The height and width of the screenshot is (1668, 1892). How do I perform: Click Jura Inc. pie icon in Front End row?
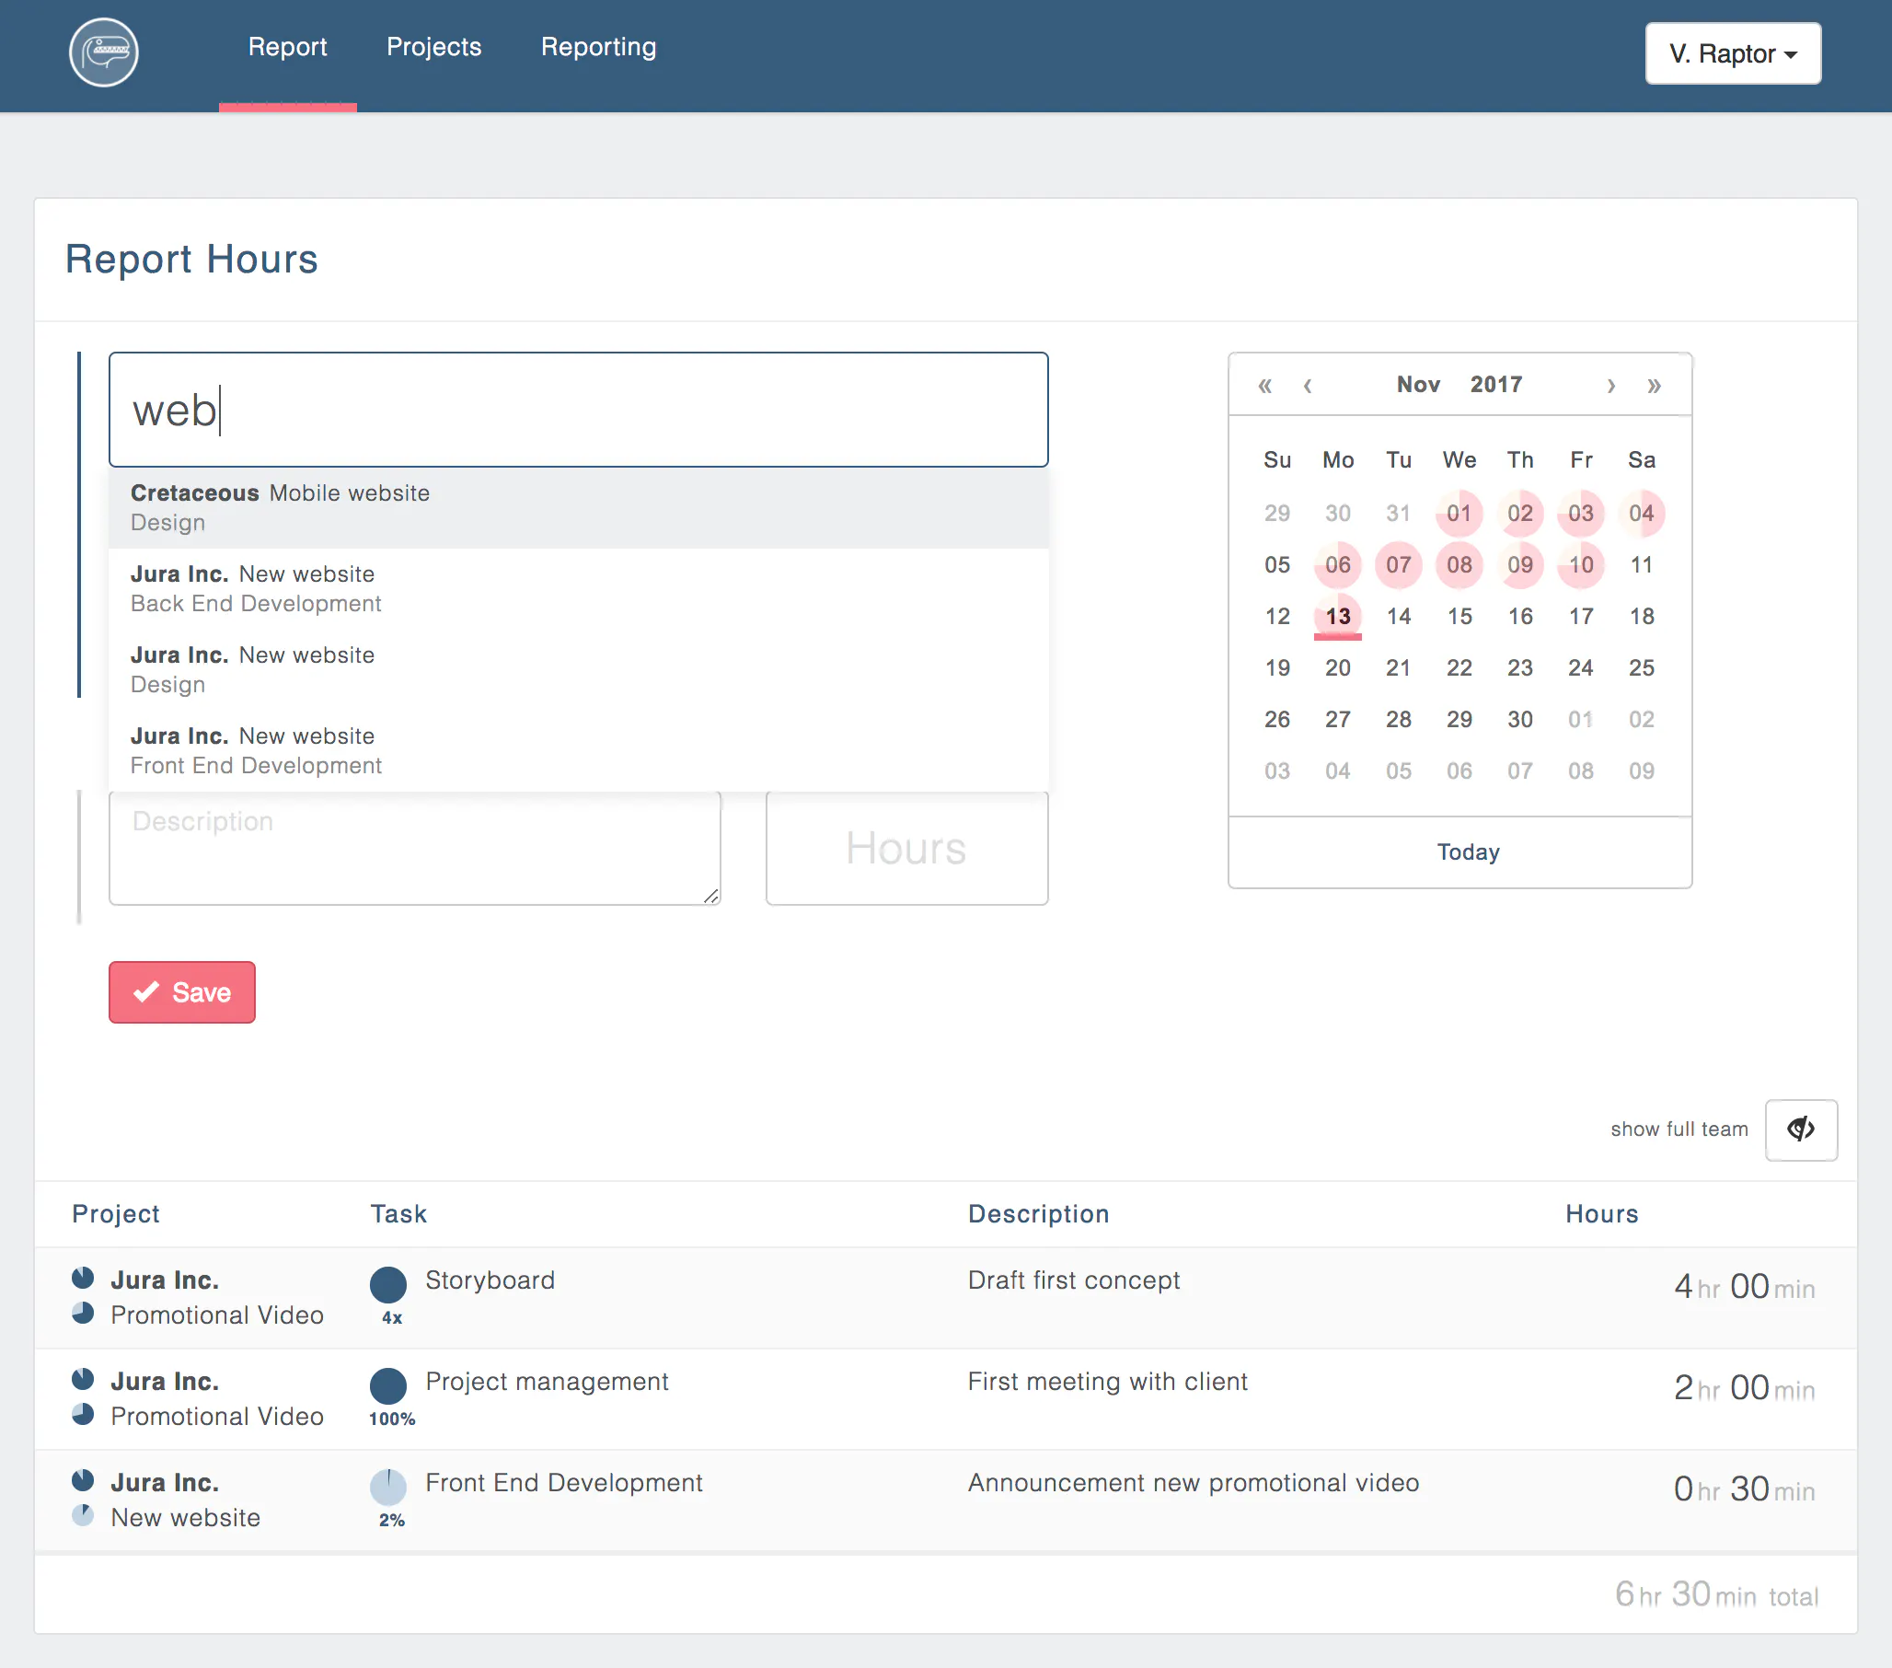(84, 1480)
